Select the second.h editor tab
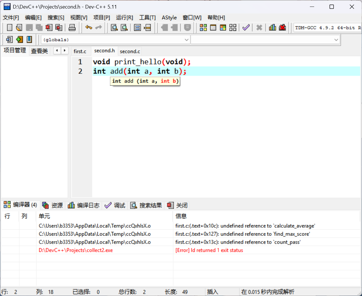Screen dimensions: 362x296 [105, 51]
